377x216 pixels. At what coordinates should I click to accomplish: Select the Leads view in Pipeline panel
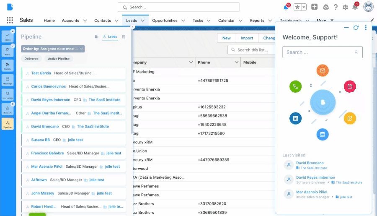coord(110,37)
